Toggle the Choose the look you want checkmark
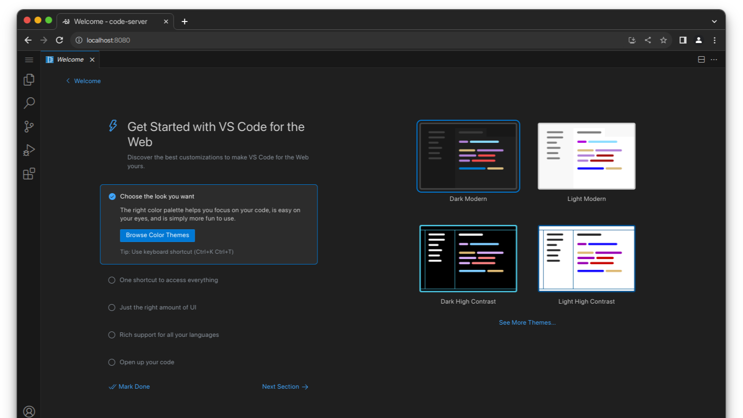 (112, 197)
